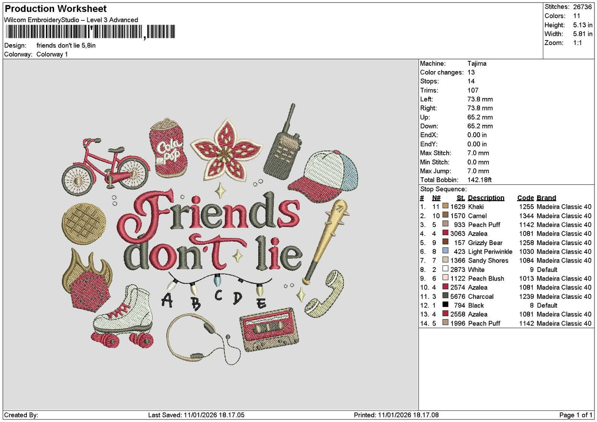Click the flaming dice in the design
Screen dimensions: 597x422
pyautogui.click(x=87, y=280)
